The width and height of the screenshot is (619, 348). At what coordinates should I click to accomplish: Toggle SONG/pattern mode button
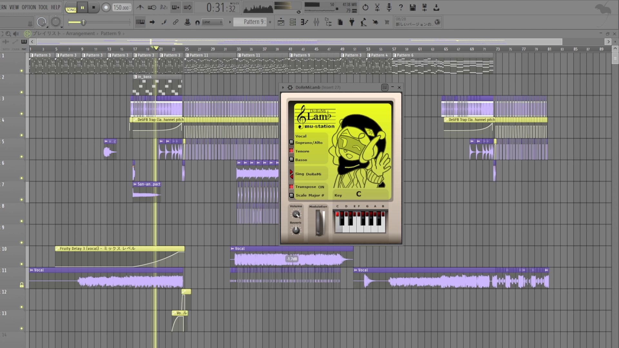coord(71,7)
